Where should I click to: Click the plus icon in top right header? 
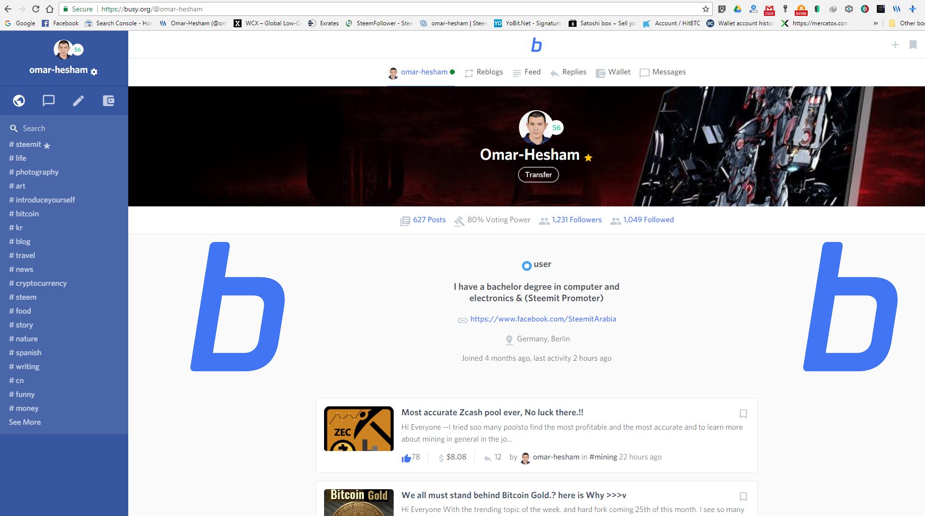tap(895, 45)
